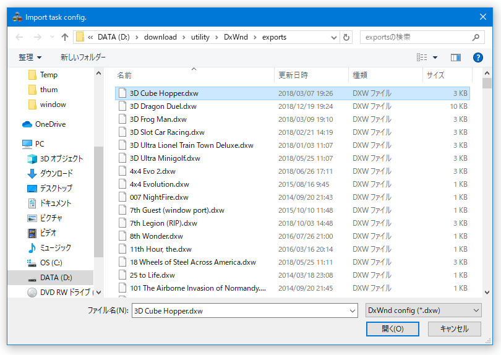Change view layout icon
This screenshot has height=355, width=501.
[x=422, y=58]
